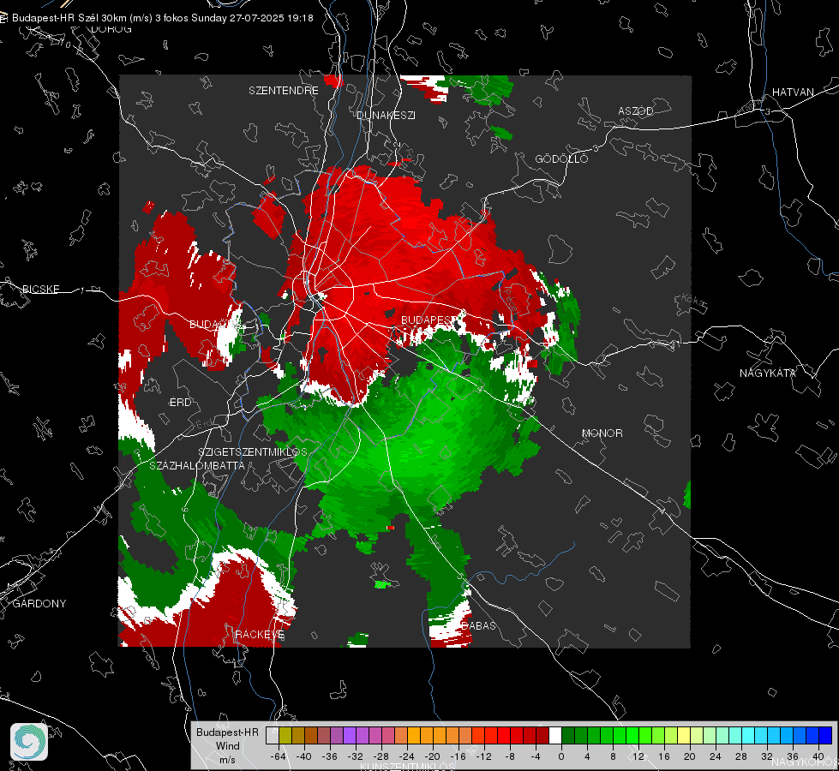
Task: Click the SZAZHALOMBATTA city label
Action: [x=197, y=465]
